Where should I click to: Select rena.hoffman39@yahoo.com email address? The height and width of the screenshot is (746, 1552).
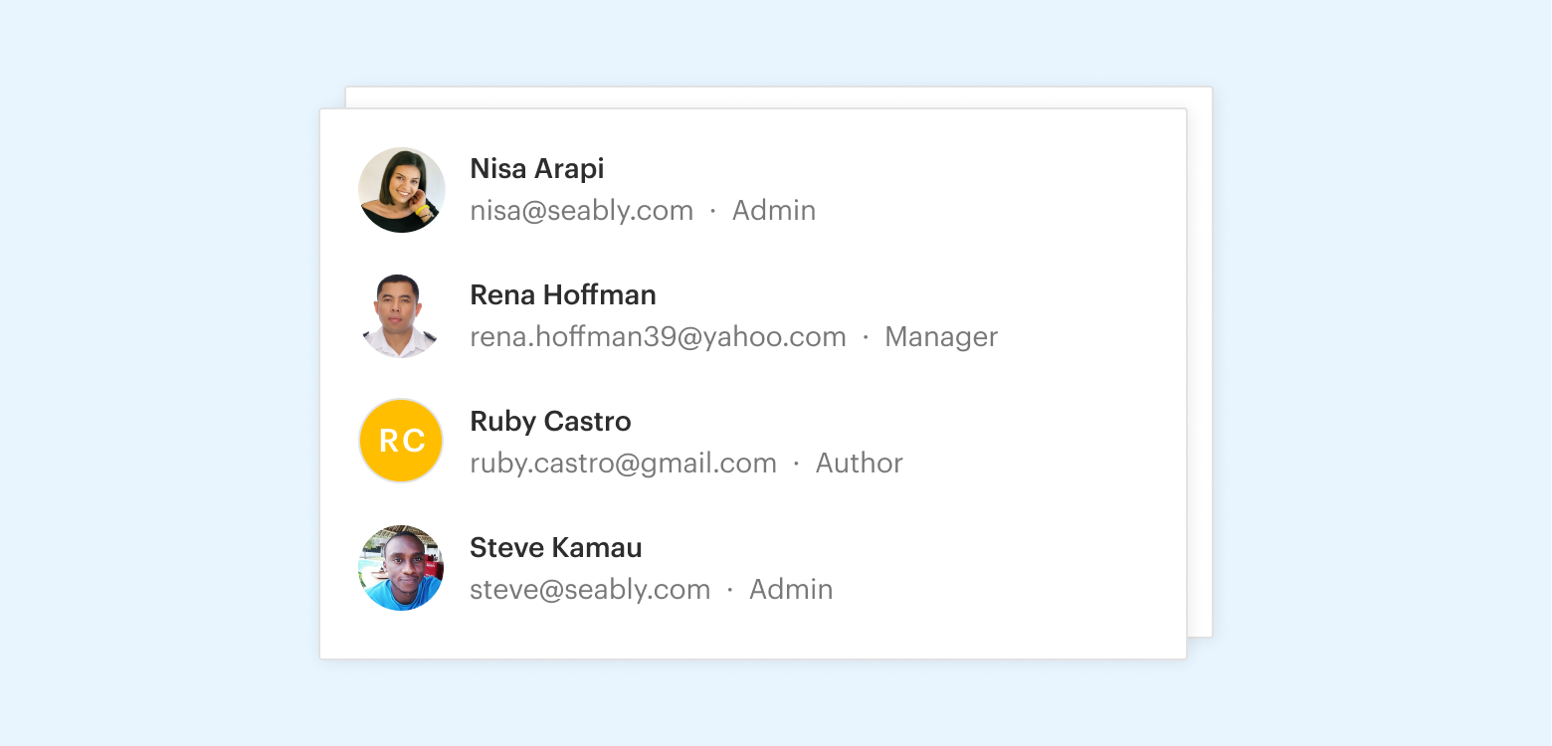(657, 336)
